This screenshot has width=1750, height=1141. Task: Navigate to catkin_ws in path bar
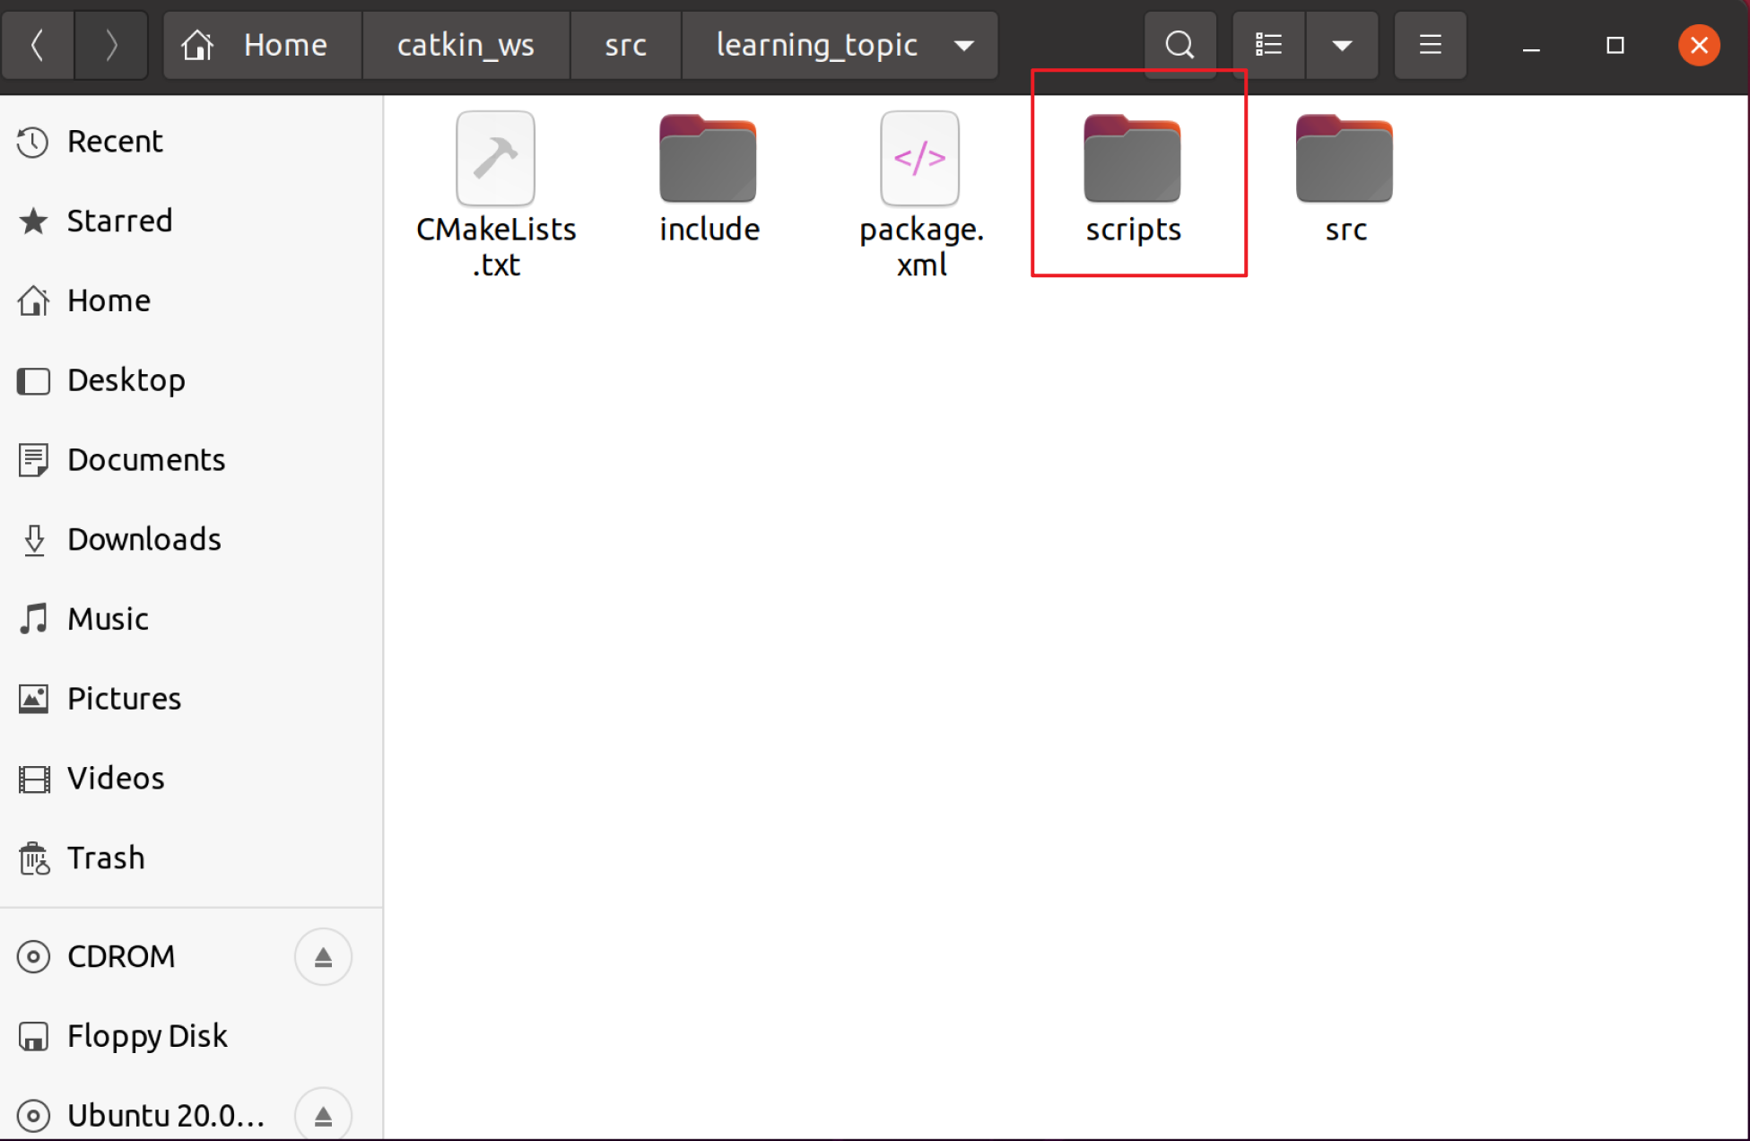click(466, 45)
